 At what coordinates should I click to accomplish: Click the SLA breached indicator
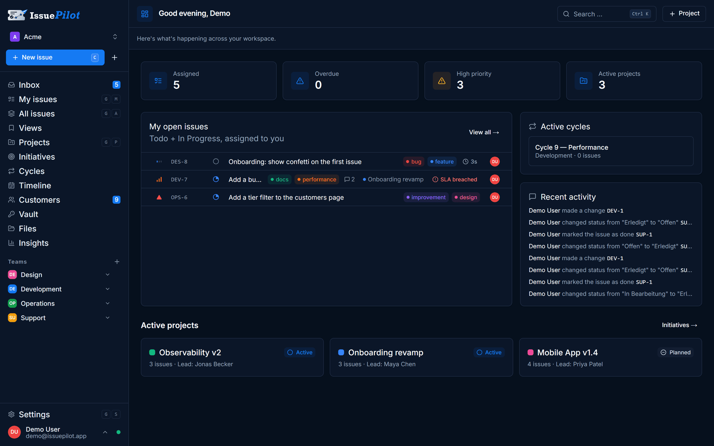coord(454,179)
